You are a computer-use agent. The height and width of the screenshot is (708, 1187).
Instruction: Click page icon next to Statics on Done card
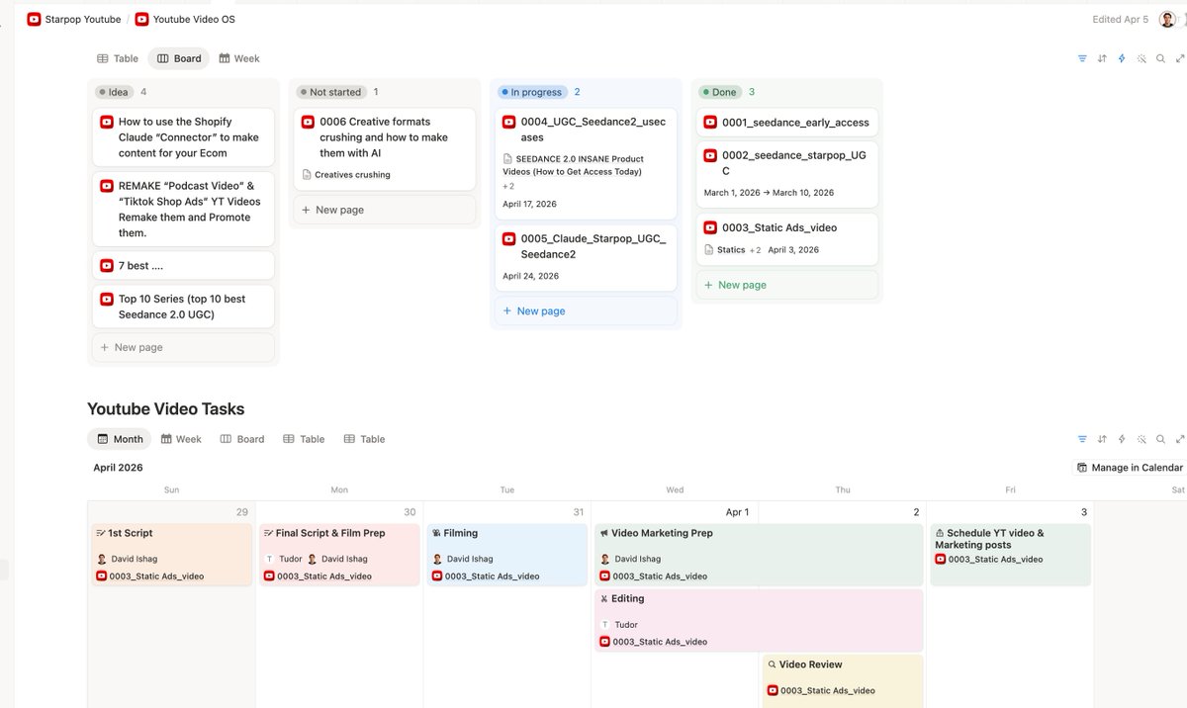tap(709, 250)
